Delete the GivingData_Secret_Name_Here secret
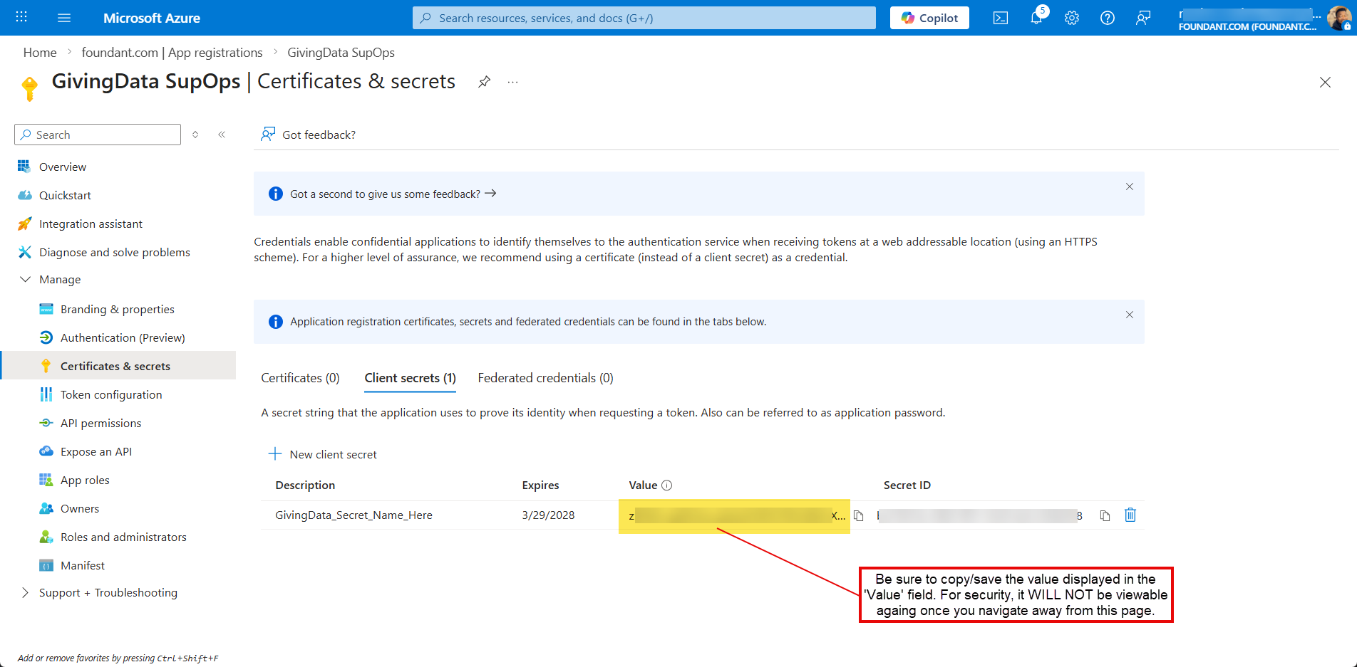This screenshot has height=667, width=1357. 1130,515
